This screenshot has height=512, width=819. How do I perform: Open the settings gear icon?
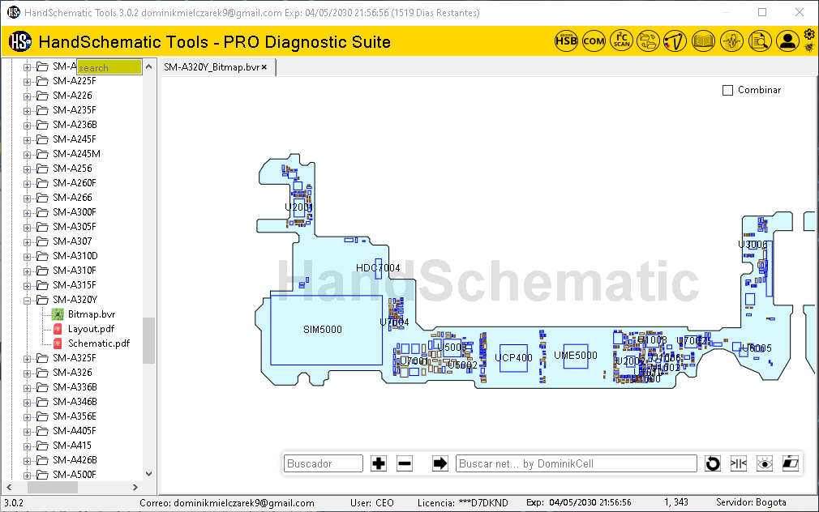[809, 35]
